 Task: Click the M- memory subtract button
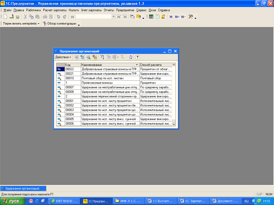point(183,17)
